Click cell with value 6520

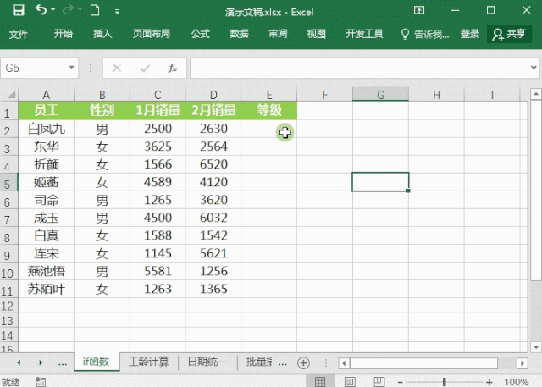(213, 164)
